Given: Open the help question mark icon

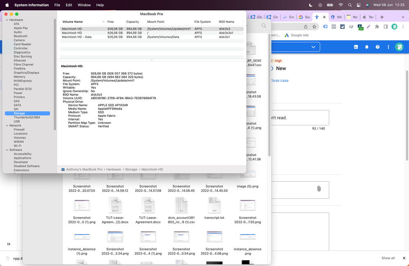Looking at the screenshot, I should pyautogui.click(x=377, y=47).
